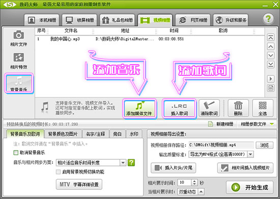This screenshot has height=199, width=280.
Task: Open the 礼品包相册 tab
Action: [117, 20]
